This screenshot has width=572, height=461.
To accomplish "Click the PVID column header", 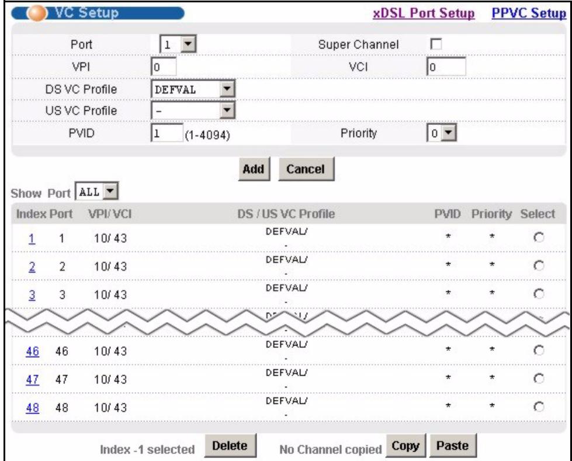I will click(447, 214).
